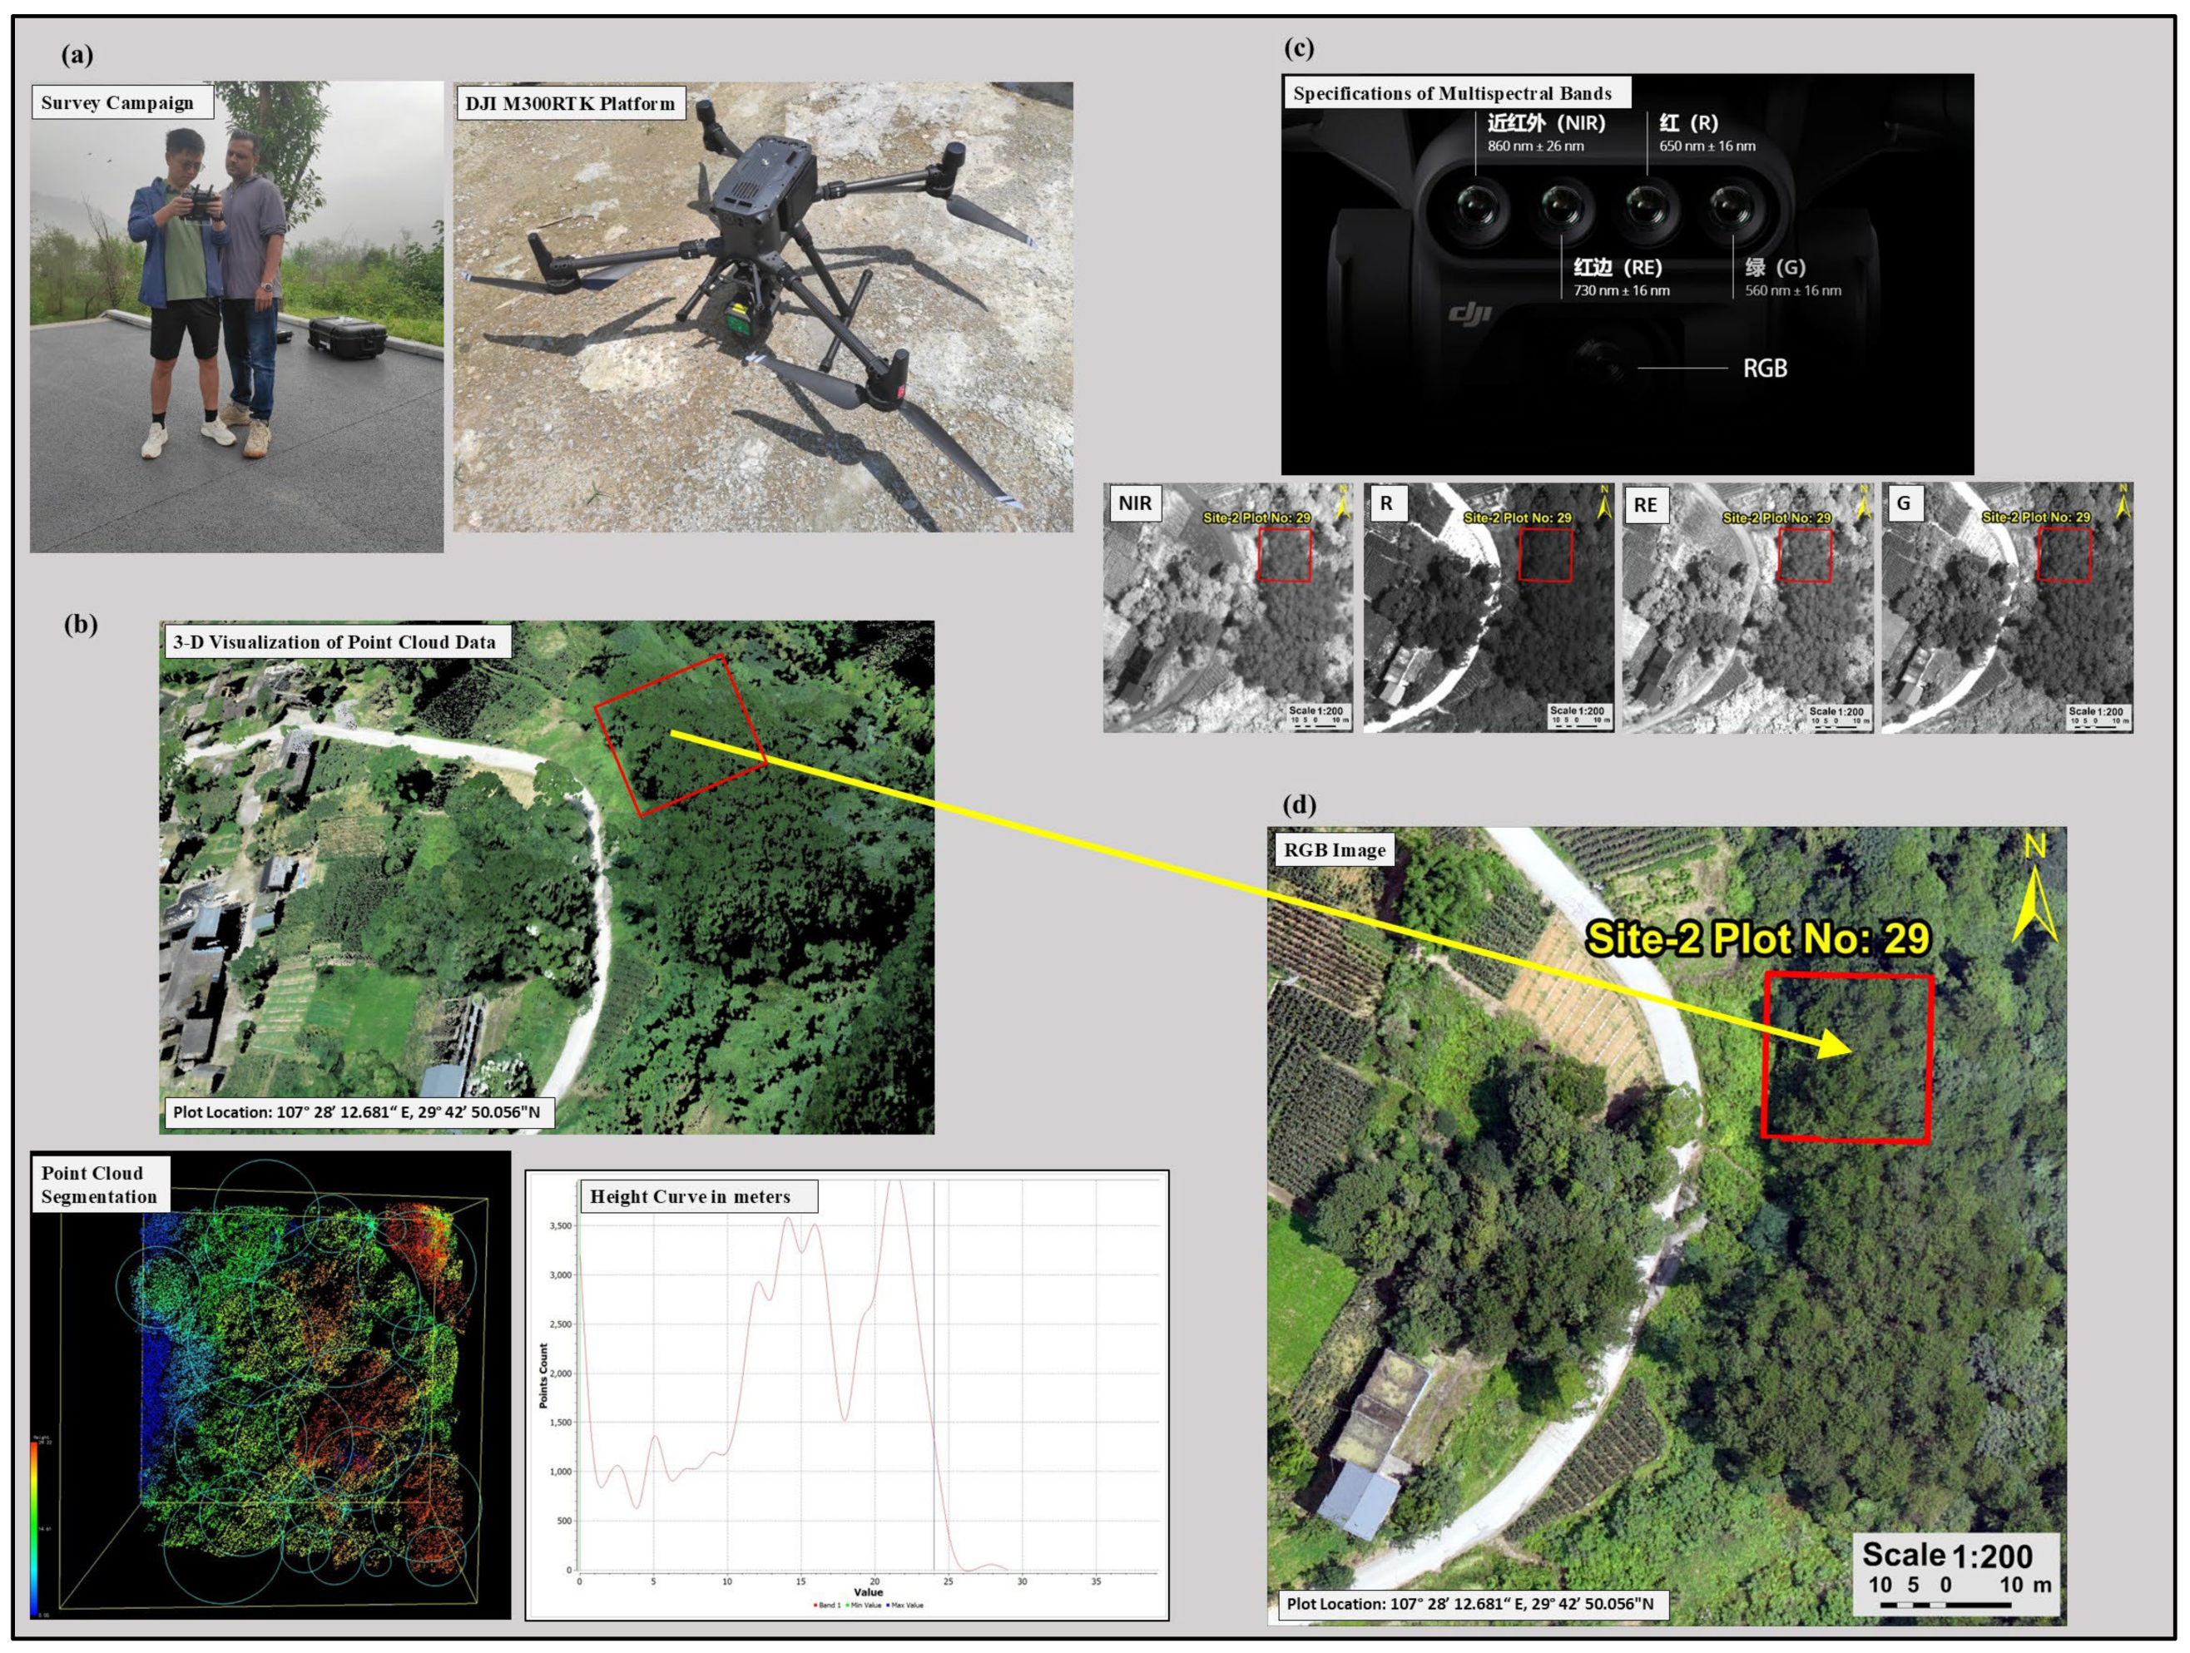This screenshot has width=2190, height=1653.
Task: Open the R band thumbnail
Action: point(1488,608)
